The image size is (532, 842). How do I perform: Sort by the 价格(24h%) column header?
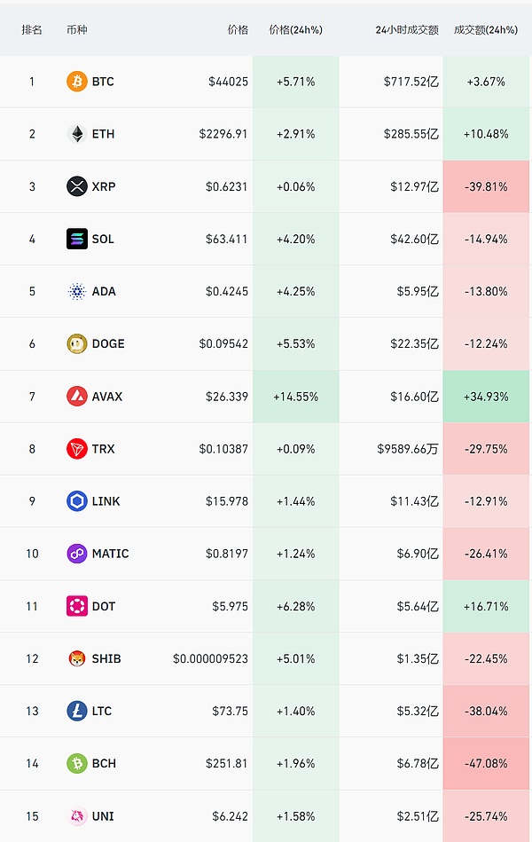(x=295, y=29)
